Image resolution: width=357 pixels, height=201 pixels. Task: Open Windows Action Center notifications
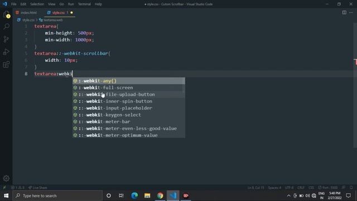coord(348,195)
